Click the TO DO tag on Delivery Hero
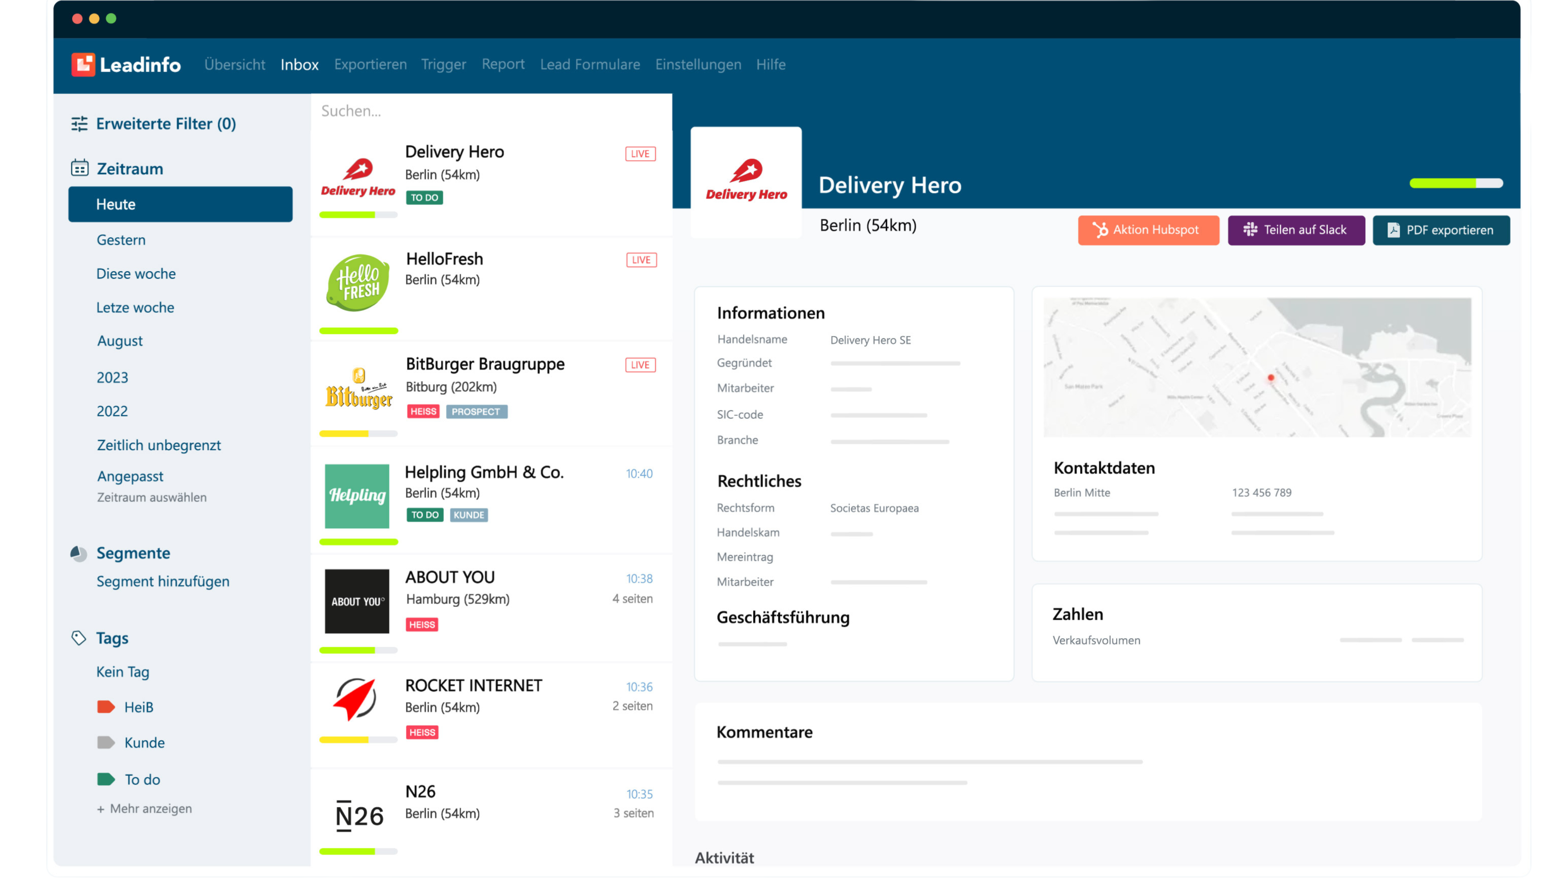This screenshot has width=1567, height=881. (424, 198)
